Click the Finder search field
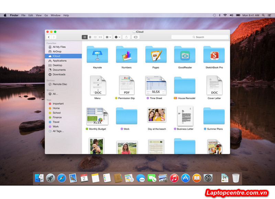275x199 pixels. point(200,37)
